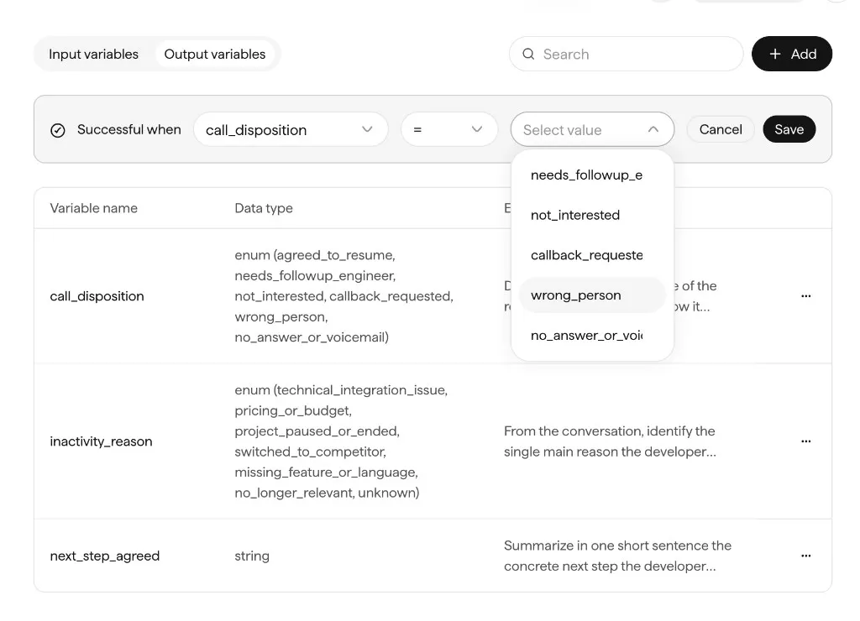This screenshot has width=860, height=621.
Task: Cancel the success condition edit
Action: (720, 129)
